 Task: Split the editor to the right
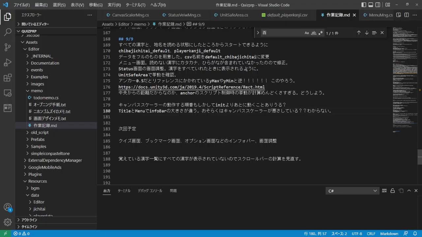pos(407,15)
